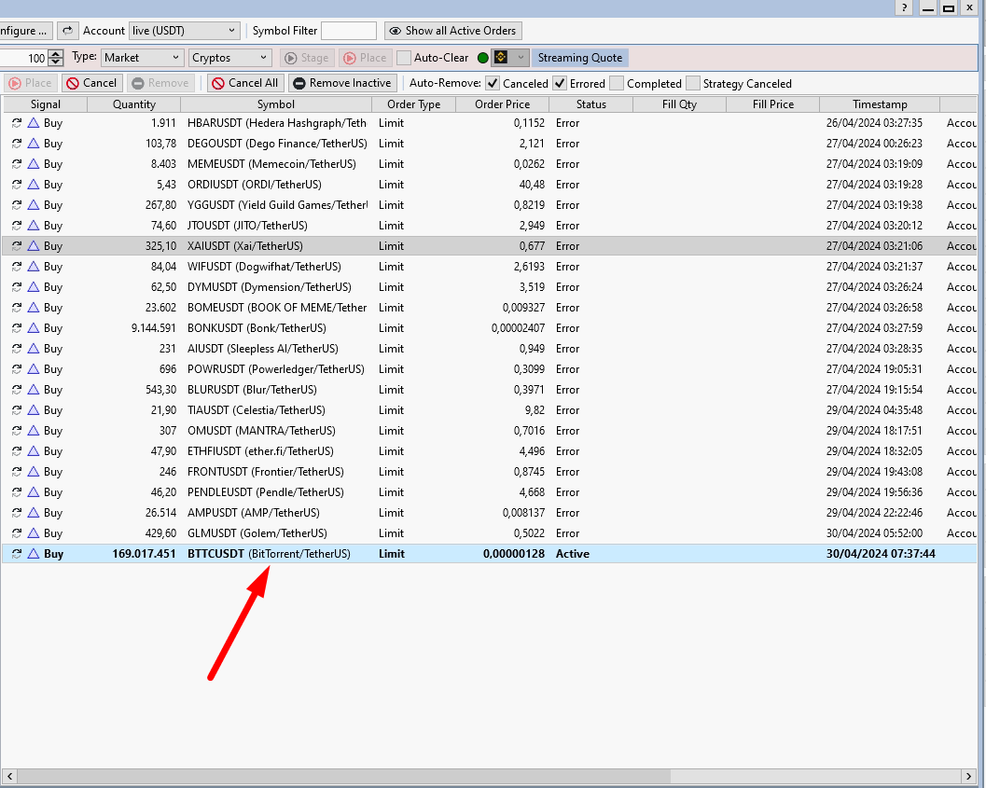Screen dimensions: 986x788
Task: Check the Strategy Canceled checkbox
Action: [693, 84]
